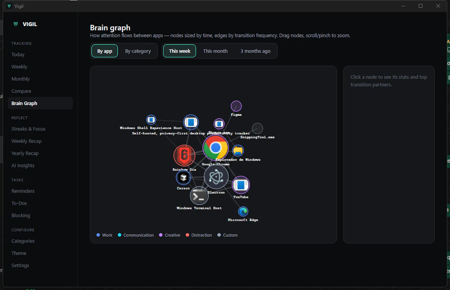Open Settings in sidebar
The width and height of the screenshot is (450, 290).
click(x=40, y=266)
